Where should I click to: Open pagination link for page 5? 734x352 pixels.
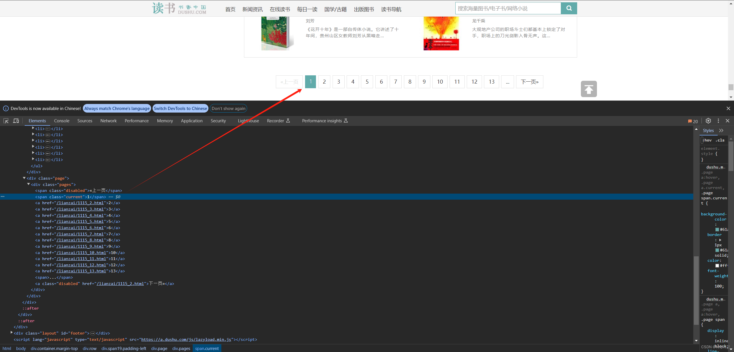367,82
